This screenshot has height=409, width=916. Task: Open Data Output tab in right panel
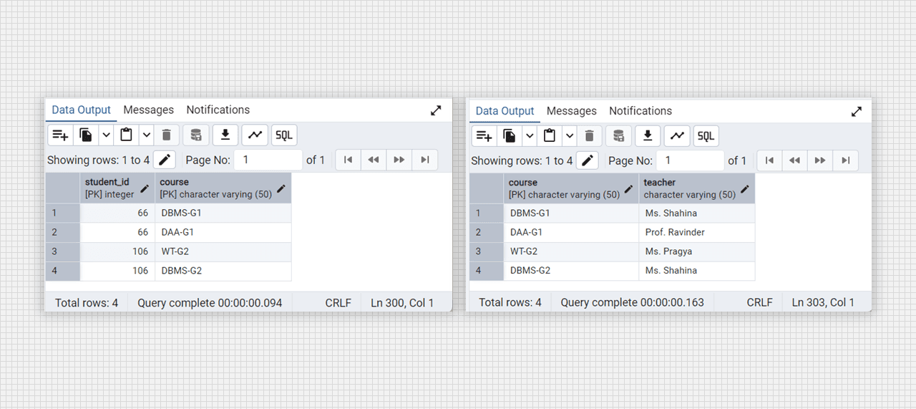[505, 111]
